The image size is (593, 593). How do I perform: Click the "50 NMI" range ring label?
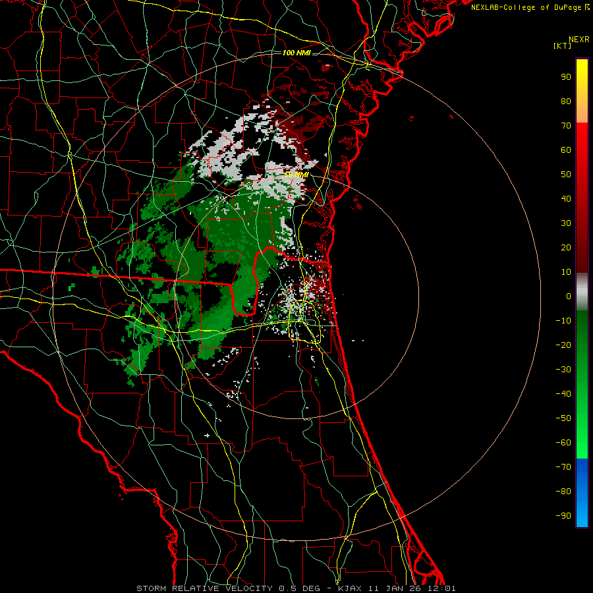(296, 175)
